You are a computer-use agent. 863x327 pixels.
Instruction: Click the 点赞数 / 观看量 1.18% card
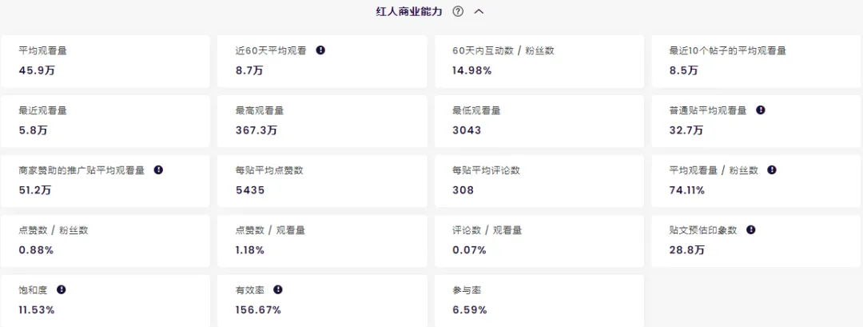pos(321,241)
